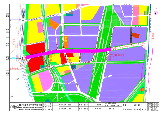
Task: Click the gray triangular parcel south of the road
Action: click(80, 67)
